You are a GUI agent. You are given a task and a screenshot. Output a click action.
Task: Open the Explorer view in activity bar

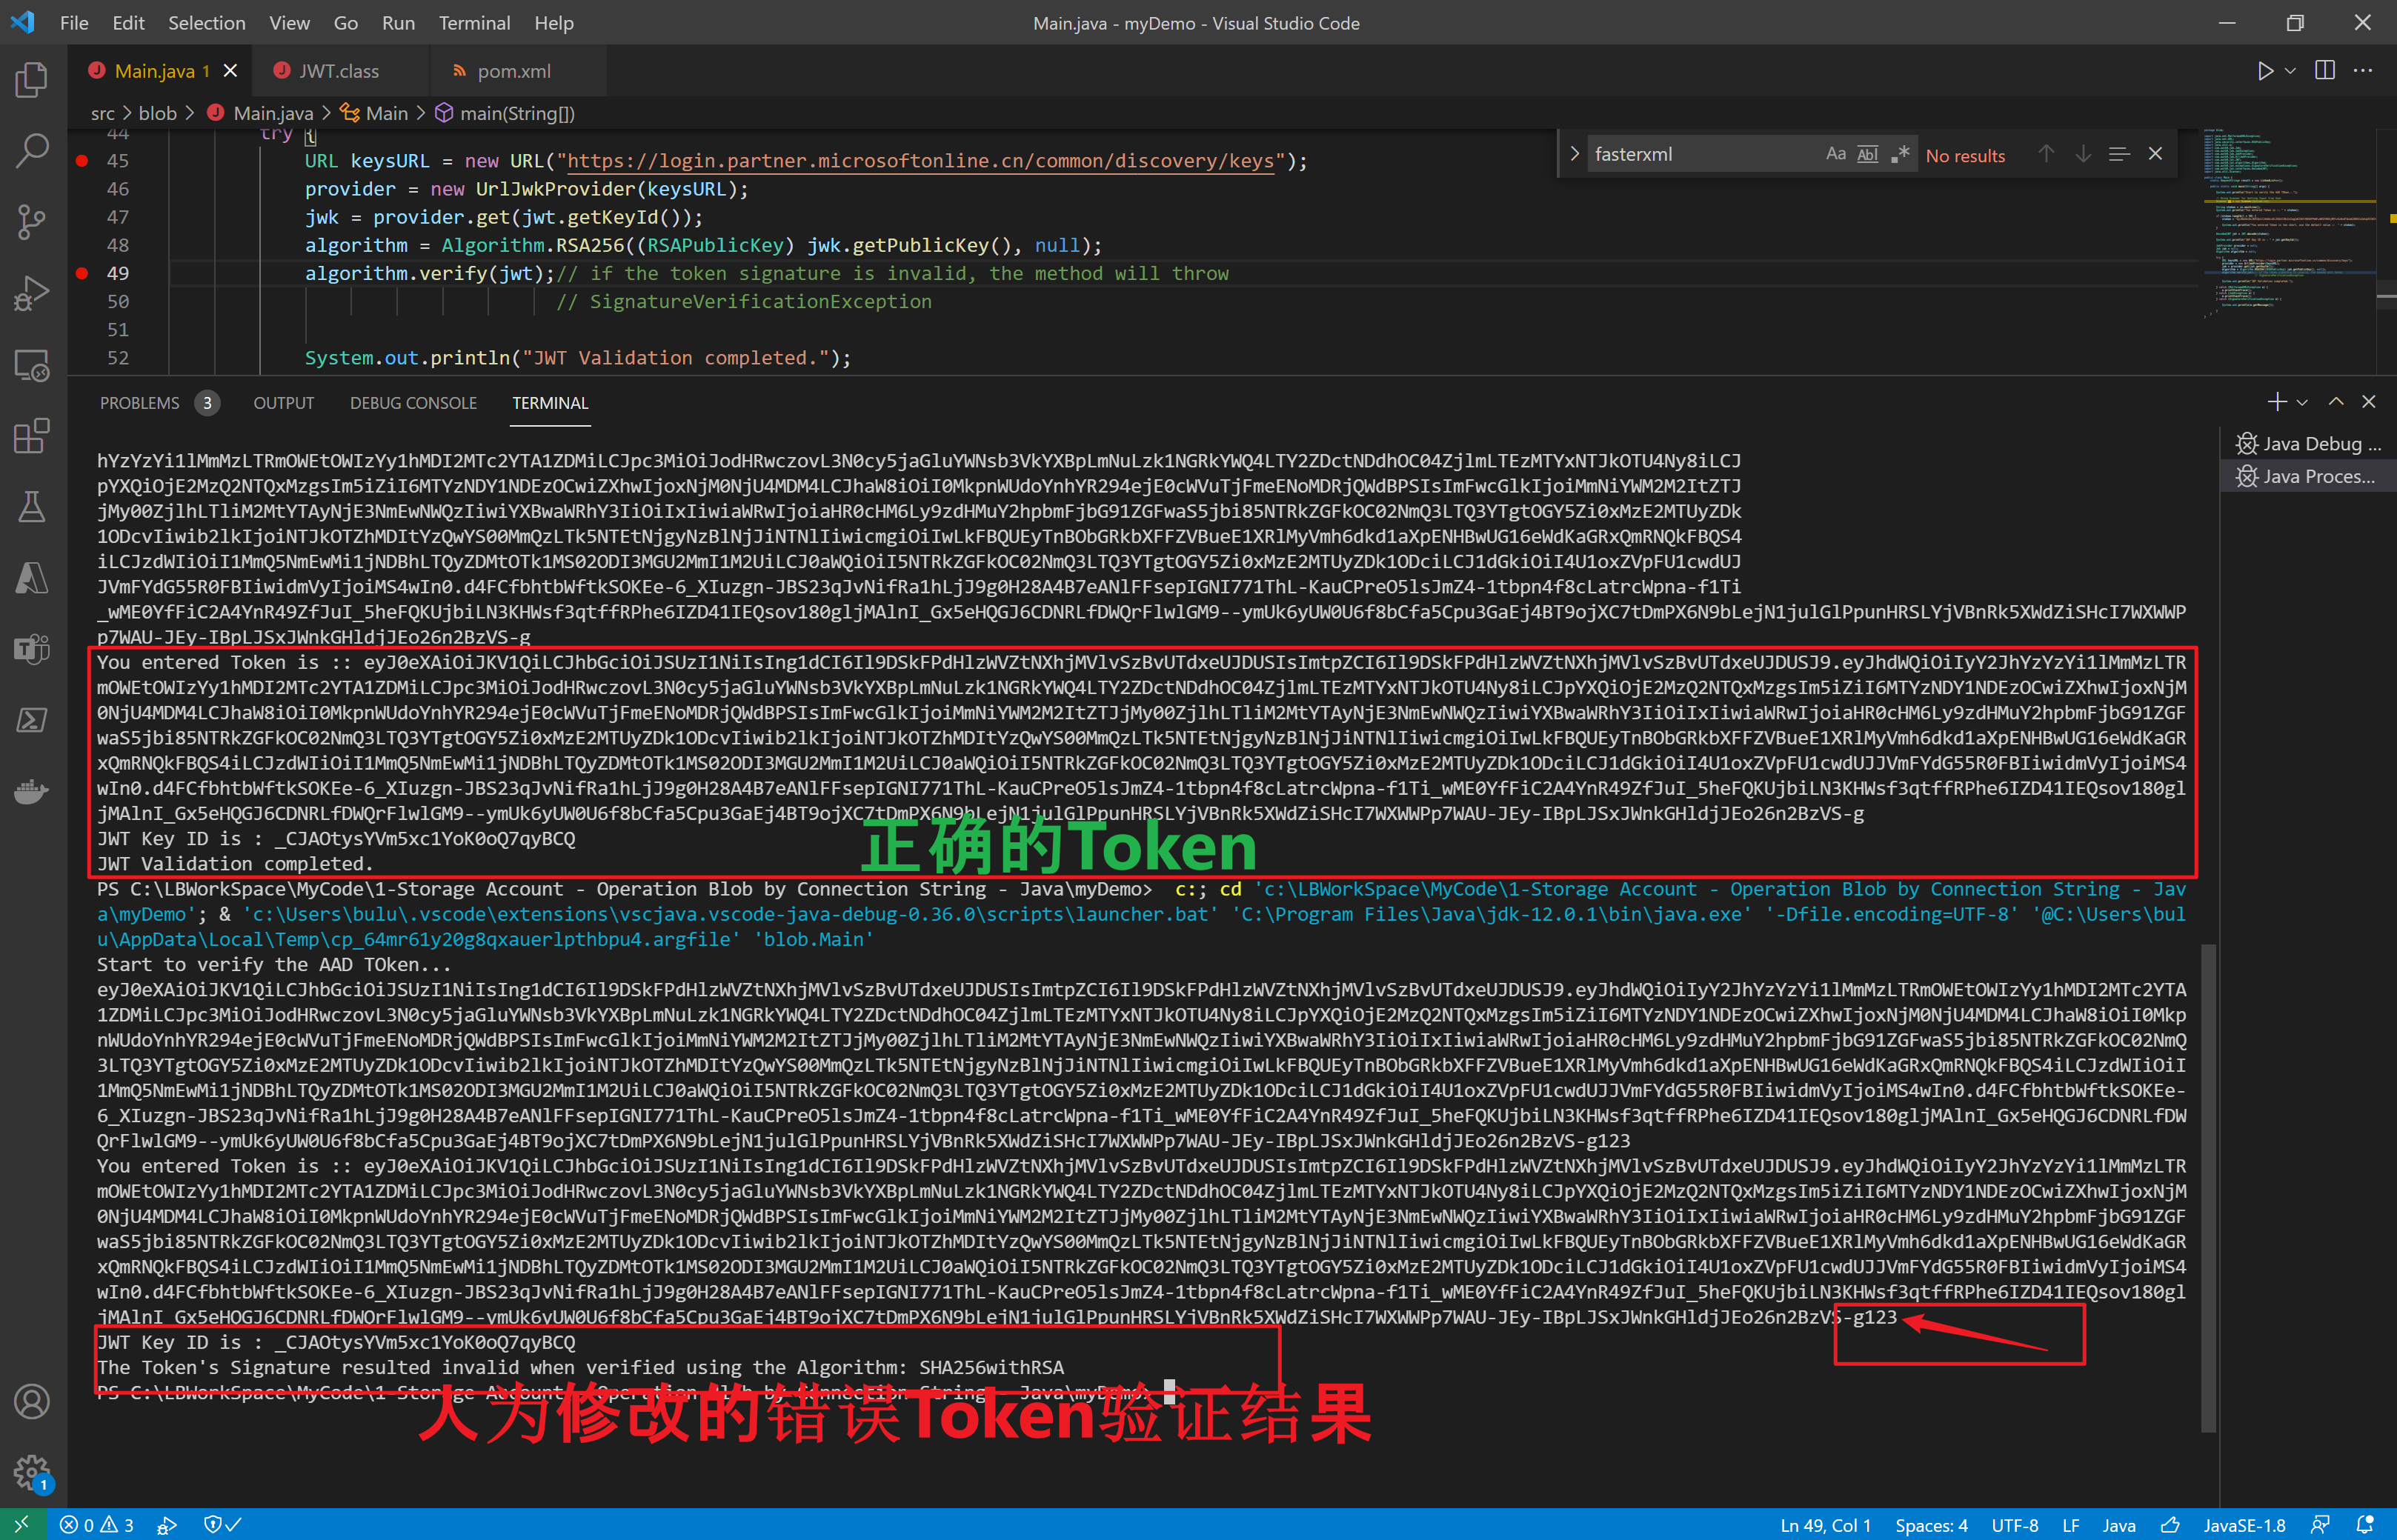tap(32, 80)
